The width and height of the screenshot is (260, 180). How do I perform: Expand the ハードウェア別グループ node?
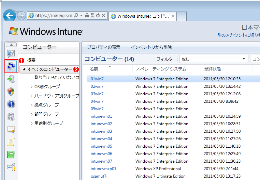[x=31, y=96]
